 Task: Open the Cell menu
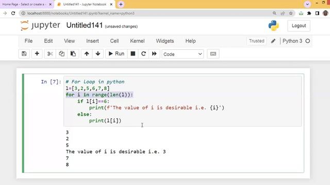[114, 41]
